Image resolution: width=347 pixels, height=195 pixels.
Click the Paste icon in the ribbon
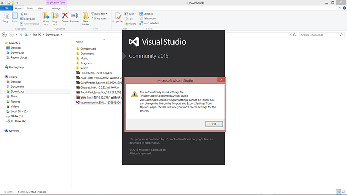(x=15, y=17)
